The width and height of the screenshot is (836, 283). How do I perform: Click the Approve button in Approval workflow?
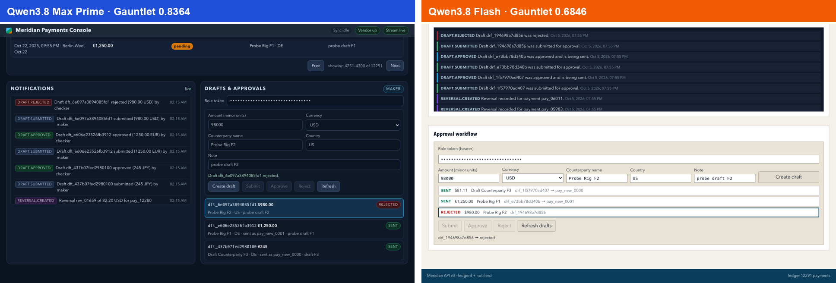(478, 226)
